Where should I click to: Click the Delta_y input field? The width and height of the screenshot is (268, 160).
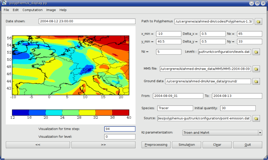[x=213, y=42]
